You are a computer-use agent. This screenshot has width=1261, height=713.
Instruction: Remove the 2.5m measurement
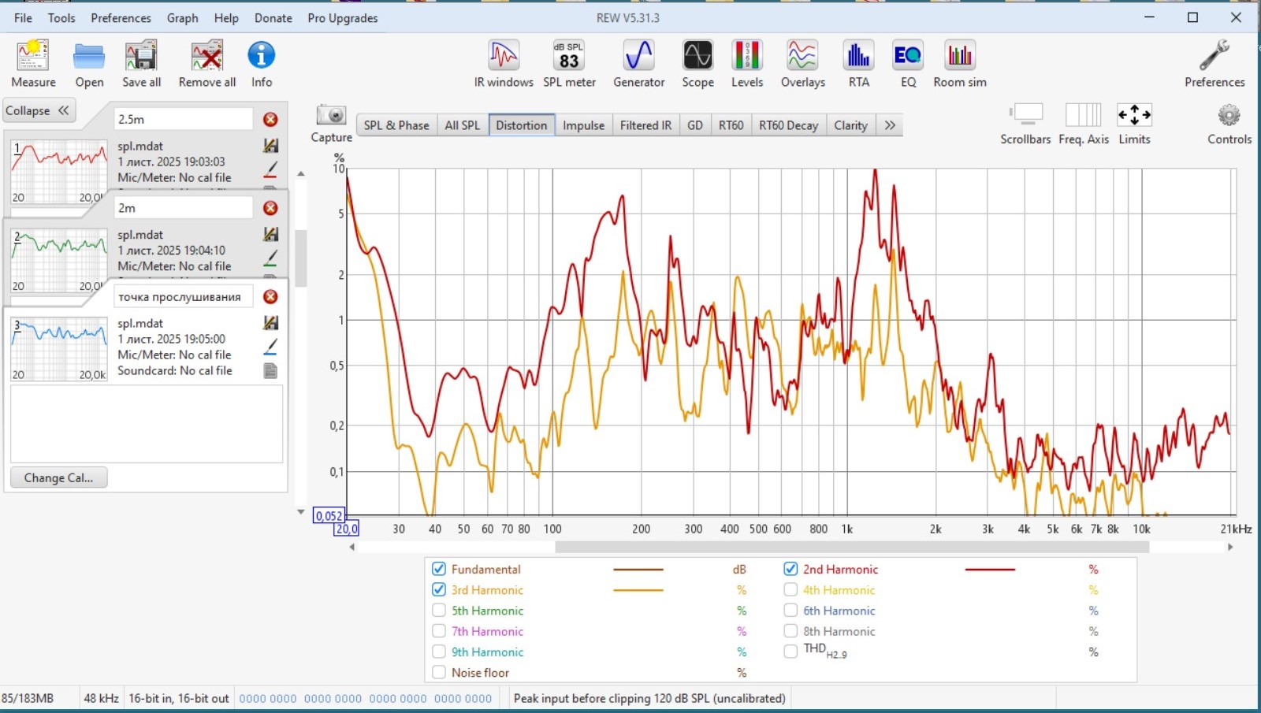click(x=270, y=119)
